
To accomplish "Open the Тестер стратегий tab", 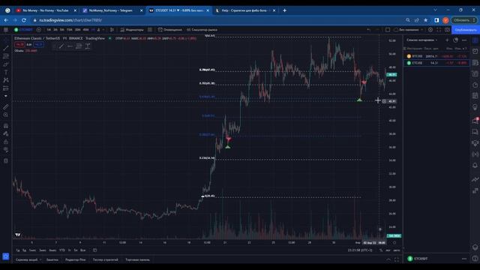I will click(x=105, y=259).
